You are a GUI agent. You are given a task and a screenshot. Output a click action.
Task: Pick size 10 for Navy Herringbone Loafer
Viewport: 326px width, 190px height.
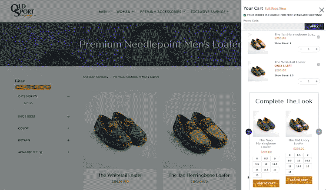pyautogui.click(x=266, y=164)
